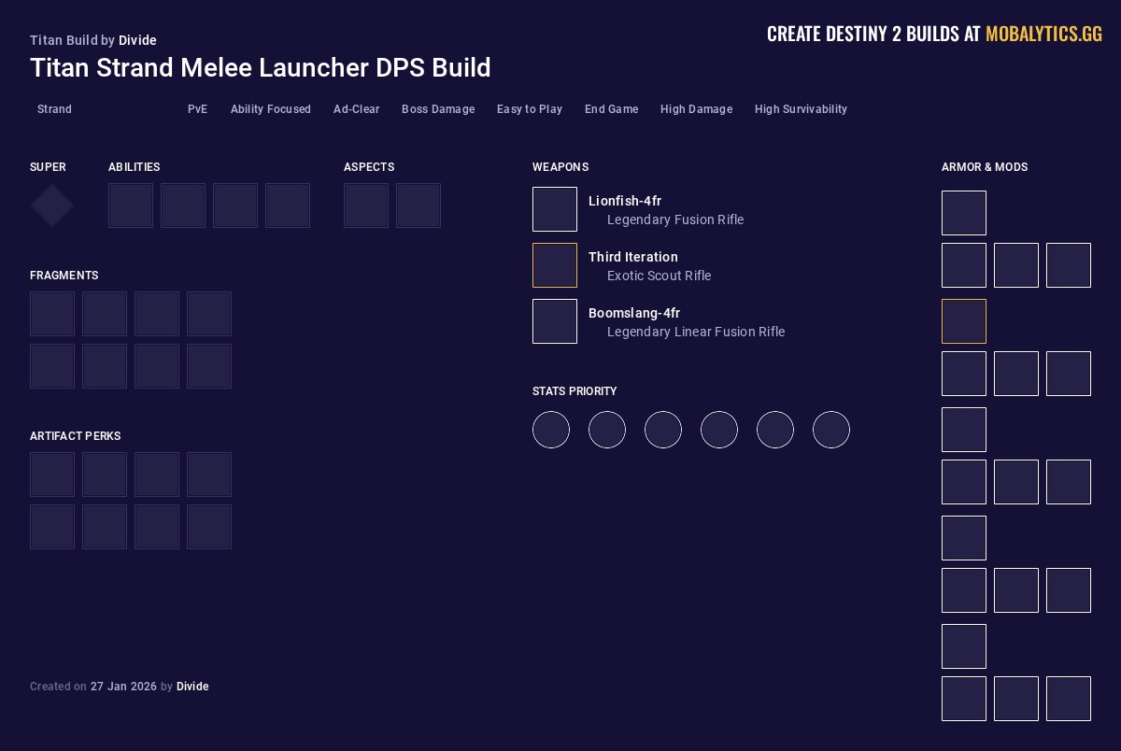The width and height of the screenshot is (1121, 751).
Task: Click the topmost Armor & Mods helmet slot
Action: (x=964, y=213)
